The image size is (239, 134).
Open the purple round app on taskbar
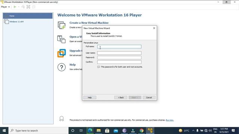[124, 131]
